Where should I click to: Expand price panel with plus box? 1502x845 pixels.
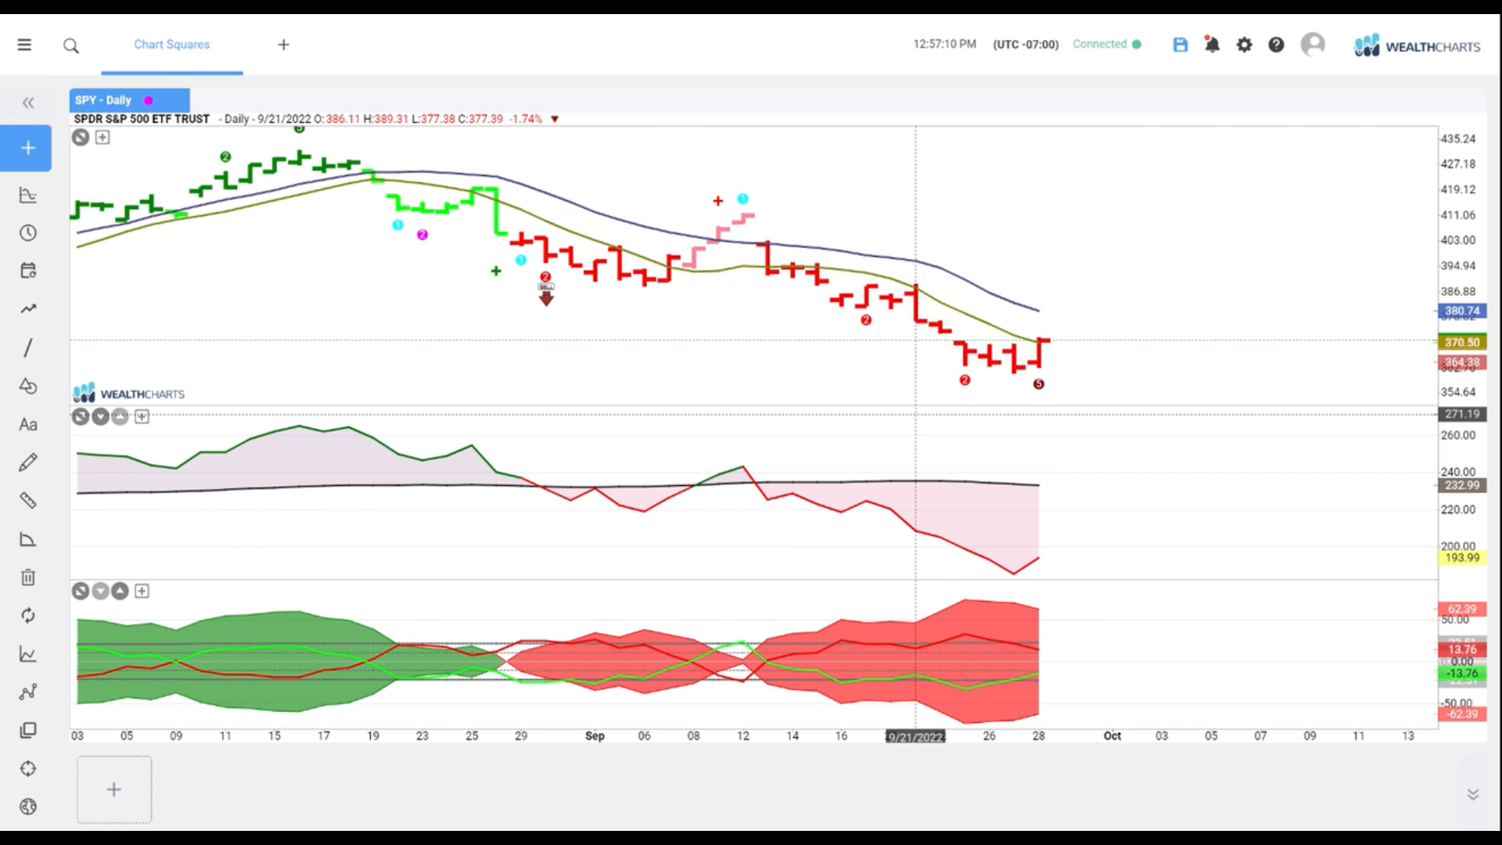[x=102, y=138]
